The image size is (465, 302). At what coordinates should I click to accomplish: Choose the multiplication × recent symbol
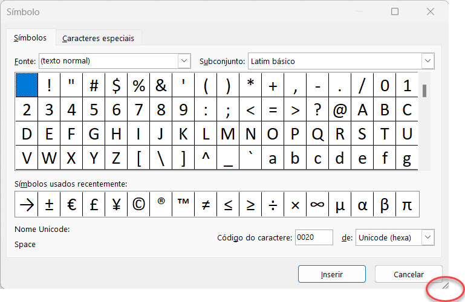coord(295,204)
